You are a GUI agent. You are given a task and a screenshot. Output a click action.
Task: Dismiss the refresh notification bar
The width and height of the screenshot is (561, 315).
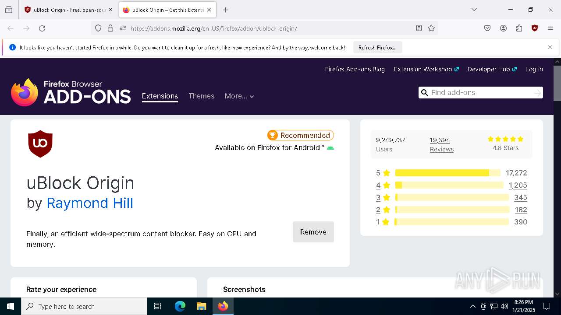(550, 47)
